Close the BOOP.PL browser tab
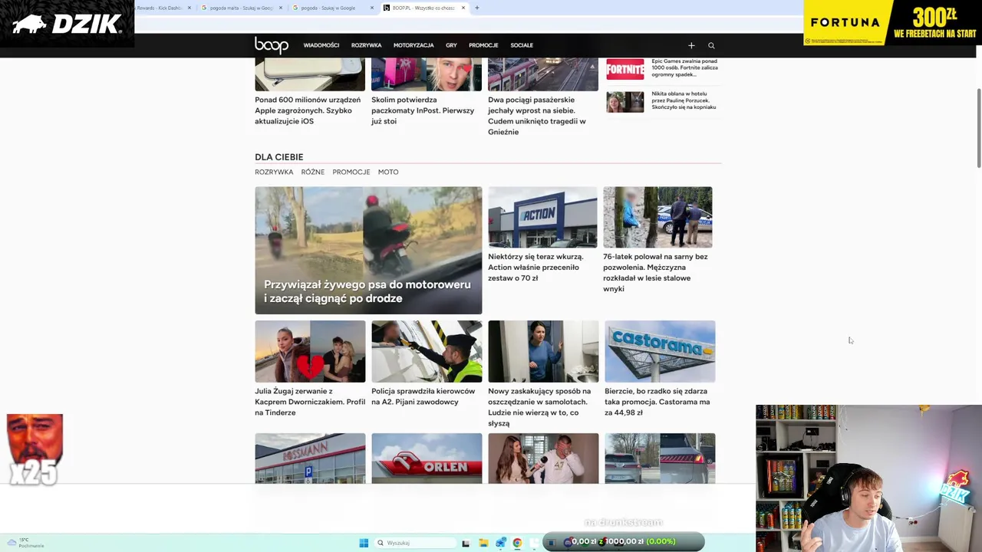Viewport: 982px width, 552px height. pos(463,8)
